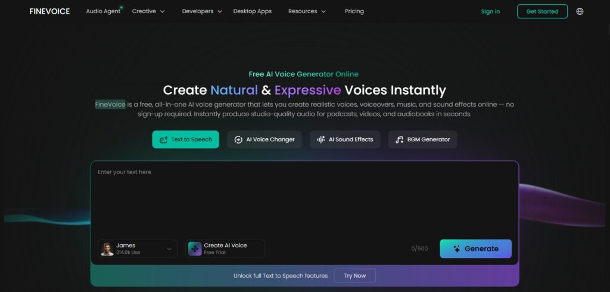Viewport: 610px width, 292px height.
Task: Open the Desktop Apps menu item
Action: click(x=253, y=11)
